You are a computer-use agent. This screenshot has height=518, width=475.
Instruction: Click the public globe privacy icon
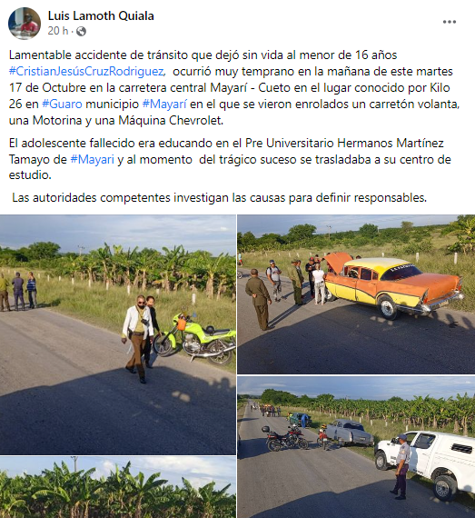pyautogui.click(x=81, y=32)
